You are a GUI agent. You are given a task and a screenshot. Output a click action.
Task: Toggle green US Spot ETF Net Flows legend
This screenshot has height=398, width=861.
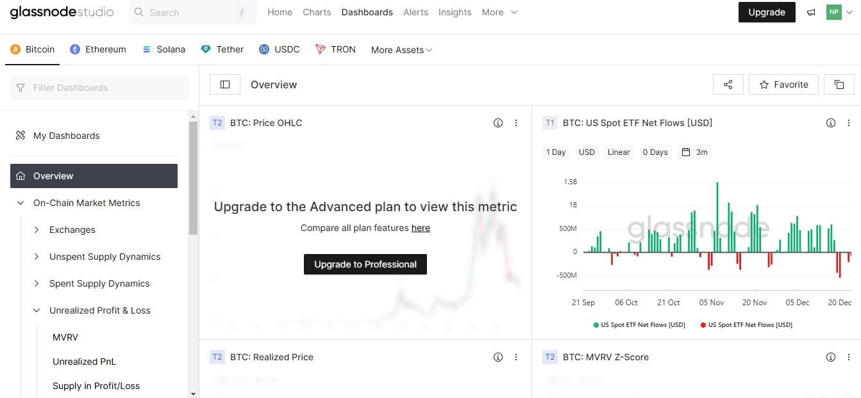(x=639, y=325)
